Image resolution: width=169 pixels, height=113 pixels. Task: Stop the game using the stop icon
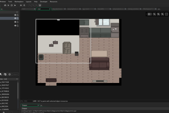tap(12, 5)
